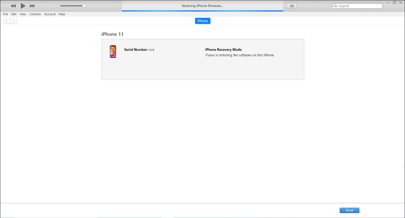The height and width of the screenshot is (218, 405).
Task: Click the 'Serial Number: n/a' text
Action: pos(139,50)
